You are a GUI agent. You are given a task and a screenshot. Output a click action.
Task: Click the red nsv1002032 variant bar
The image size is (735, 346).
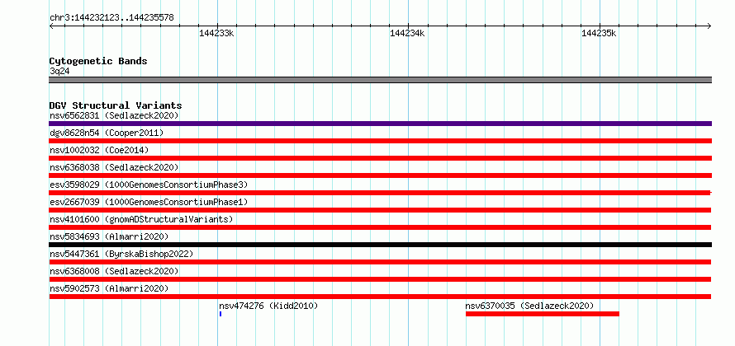[x=380, y=158]
